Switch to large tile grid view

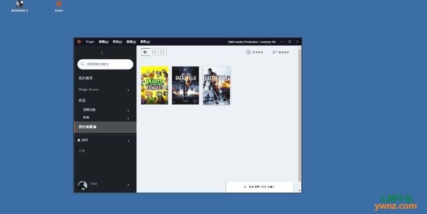click(x=163, y=52)
